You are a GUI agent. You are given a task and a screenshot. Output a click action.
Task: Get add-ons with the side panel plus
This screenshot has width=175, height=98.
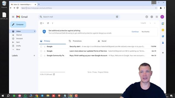(x=163, y=53)
